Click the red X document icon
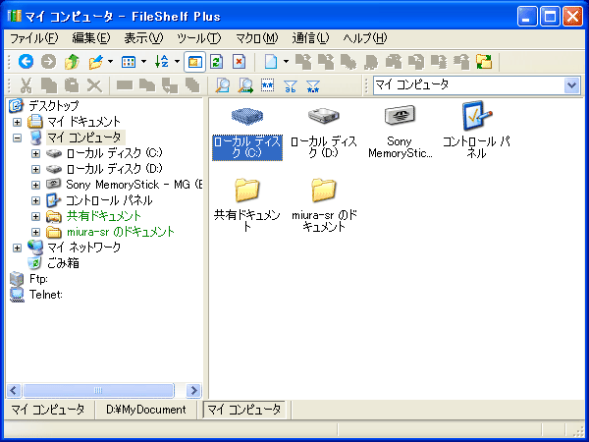 pos(239,61)
